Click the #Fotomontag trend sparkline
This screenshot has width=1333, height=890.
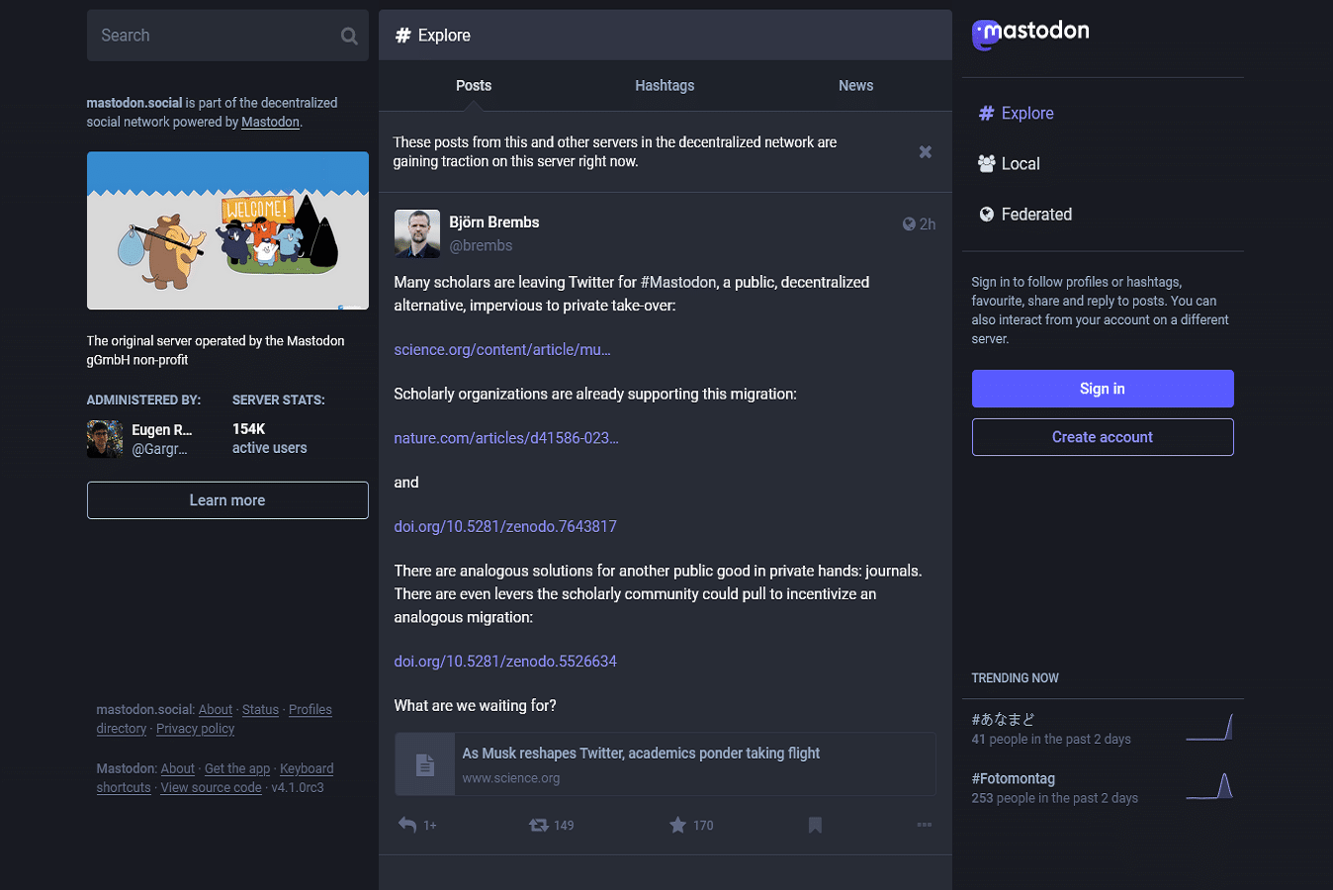tap(1208, 786)
